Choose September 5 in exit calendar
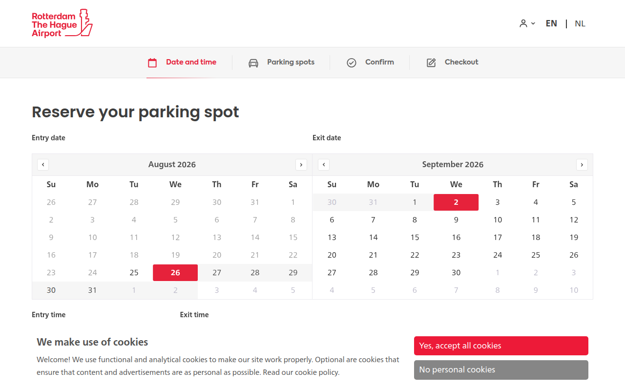 pos(574,202)
